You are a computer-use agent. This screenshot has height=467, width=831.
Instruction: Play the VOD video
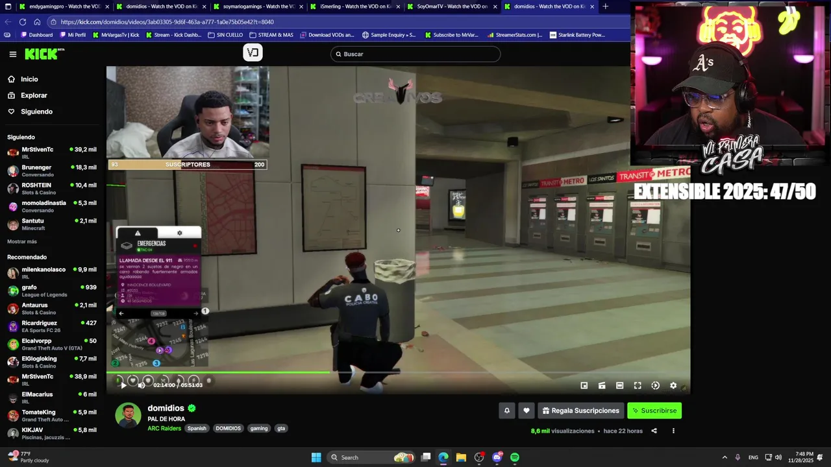(123, 385)
